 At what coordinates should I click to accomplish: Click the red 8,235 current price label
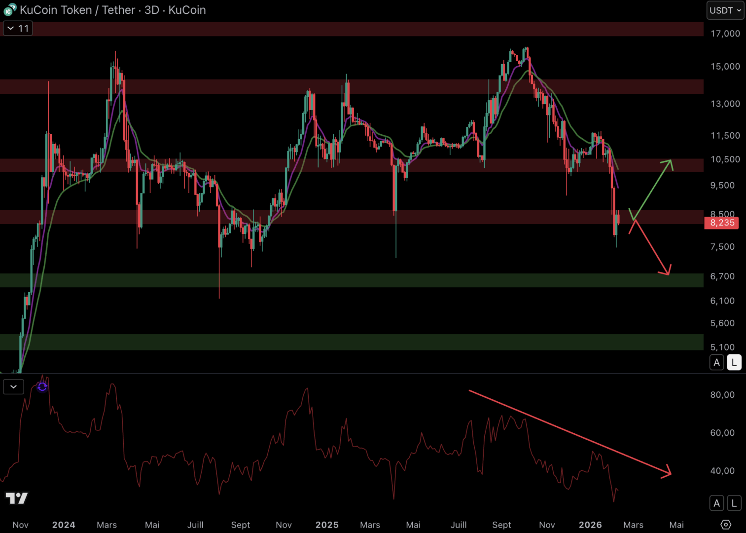click(x=722, y=223)
